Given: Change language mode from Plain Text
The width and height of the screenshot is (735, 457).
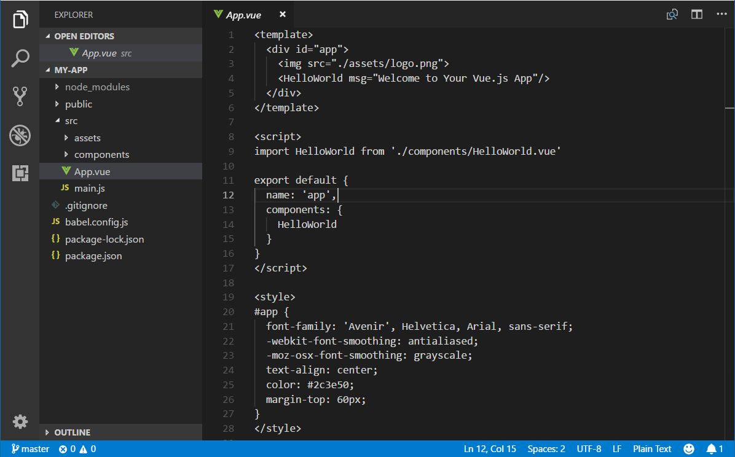Looking at the screenshot, I should (x=652, y=449).
